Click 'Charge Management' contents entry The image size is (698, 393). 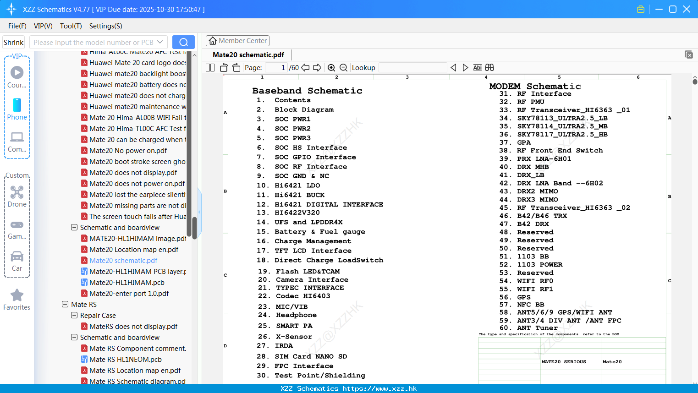pos(313,241)
